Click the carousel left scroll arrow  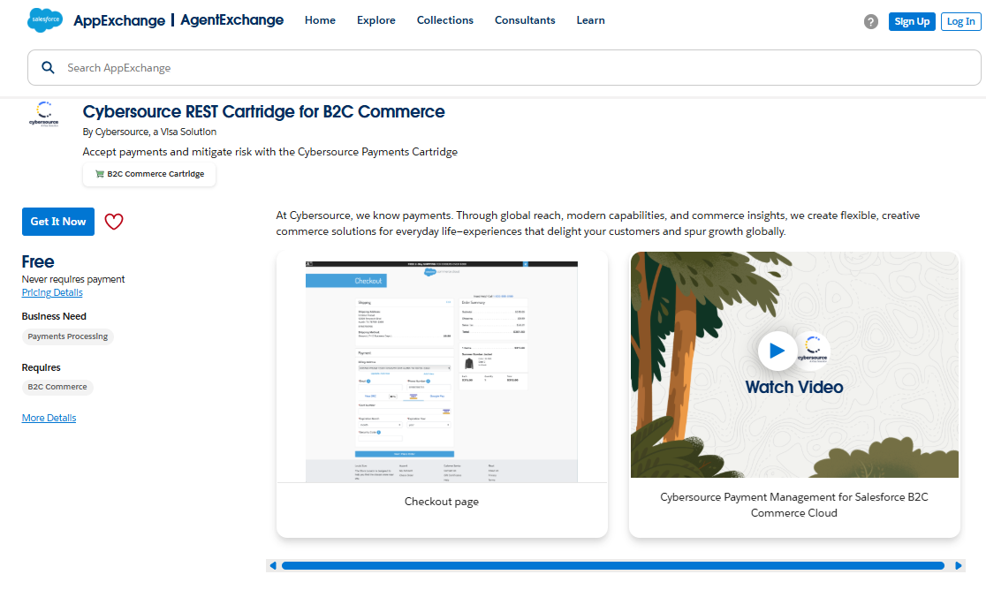pos(273,565)
